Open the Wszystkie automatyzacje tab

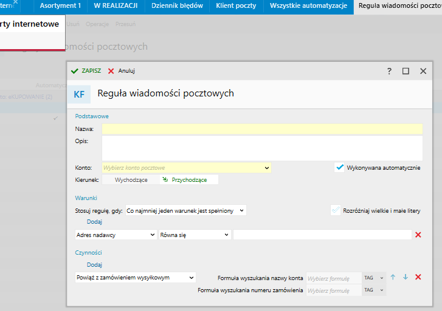[x=308, y=6]
